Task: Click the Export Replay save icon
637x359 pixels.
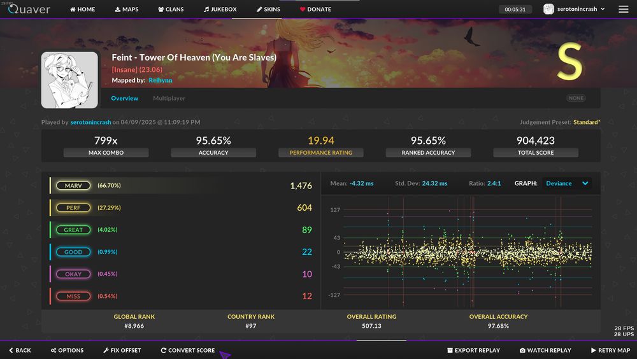Action: tap(450, 350)
